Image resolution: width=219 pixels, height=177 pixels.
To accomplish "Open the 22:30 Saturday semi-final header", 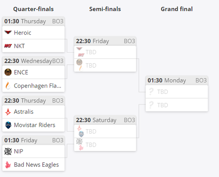I will 105,120.
